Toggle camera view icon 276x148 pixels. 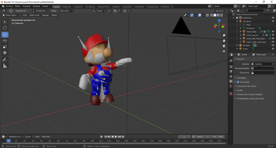pyautogui.click(x=224, y=46)
